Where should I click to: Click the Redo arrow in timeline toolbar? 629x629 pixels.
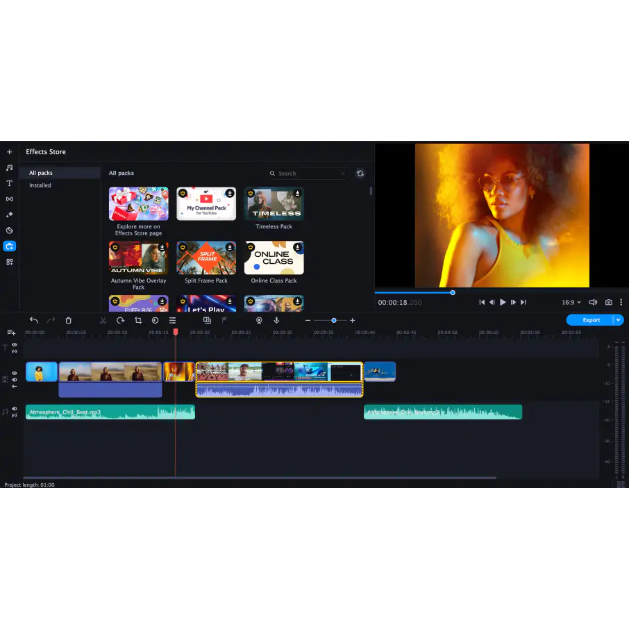coord(51,320)
